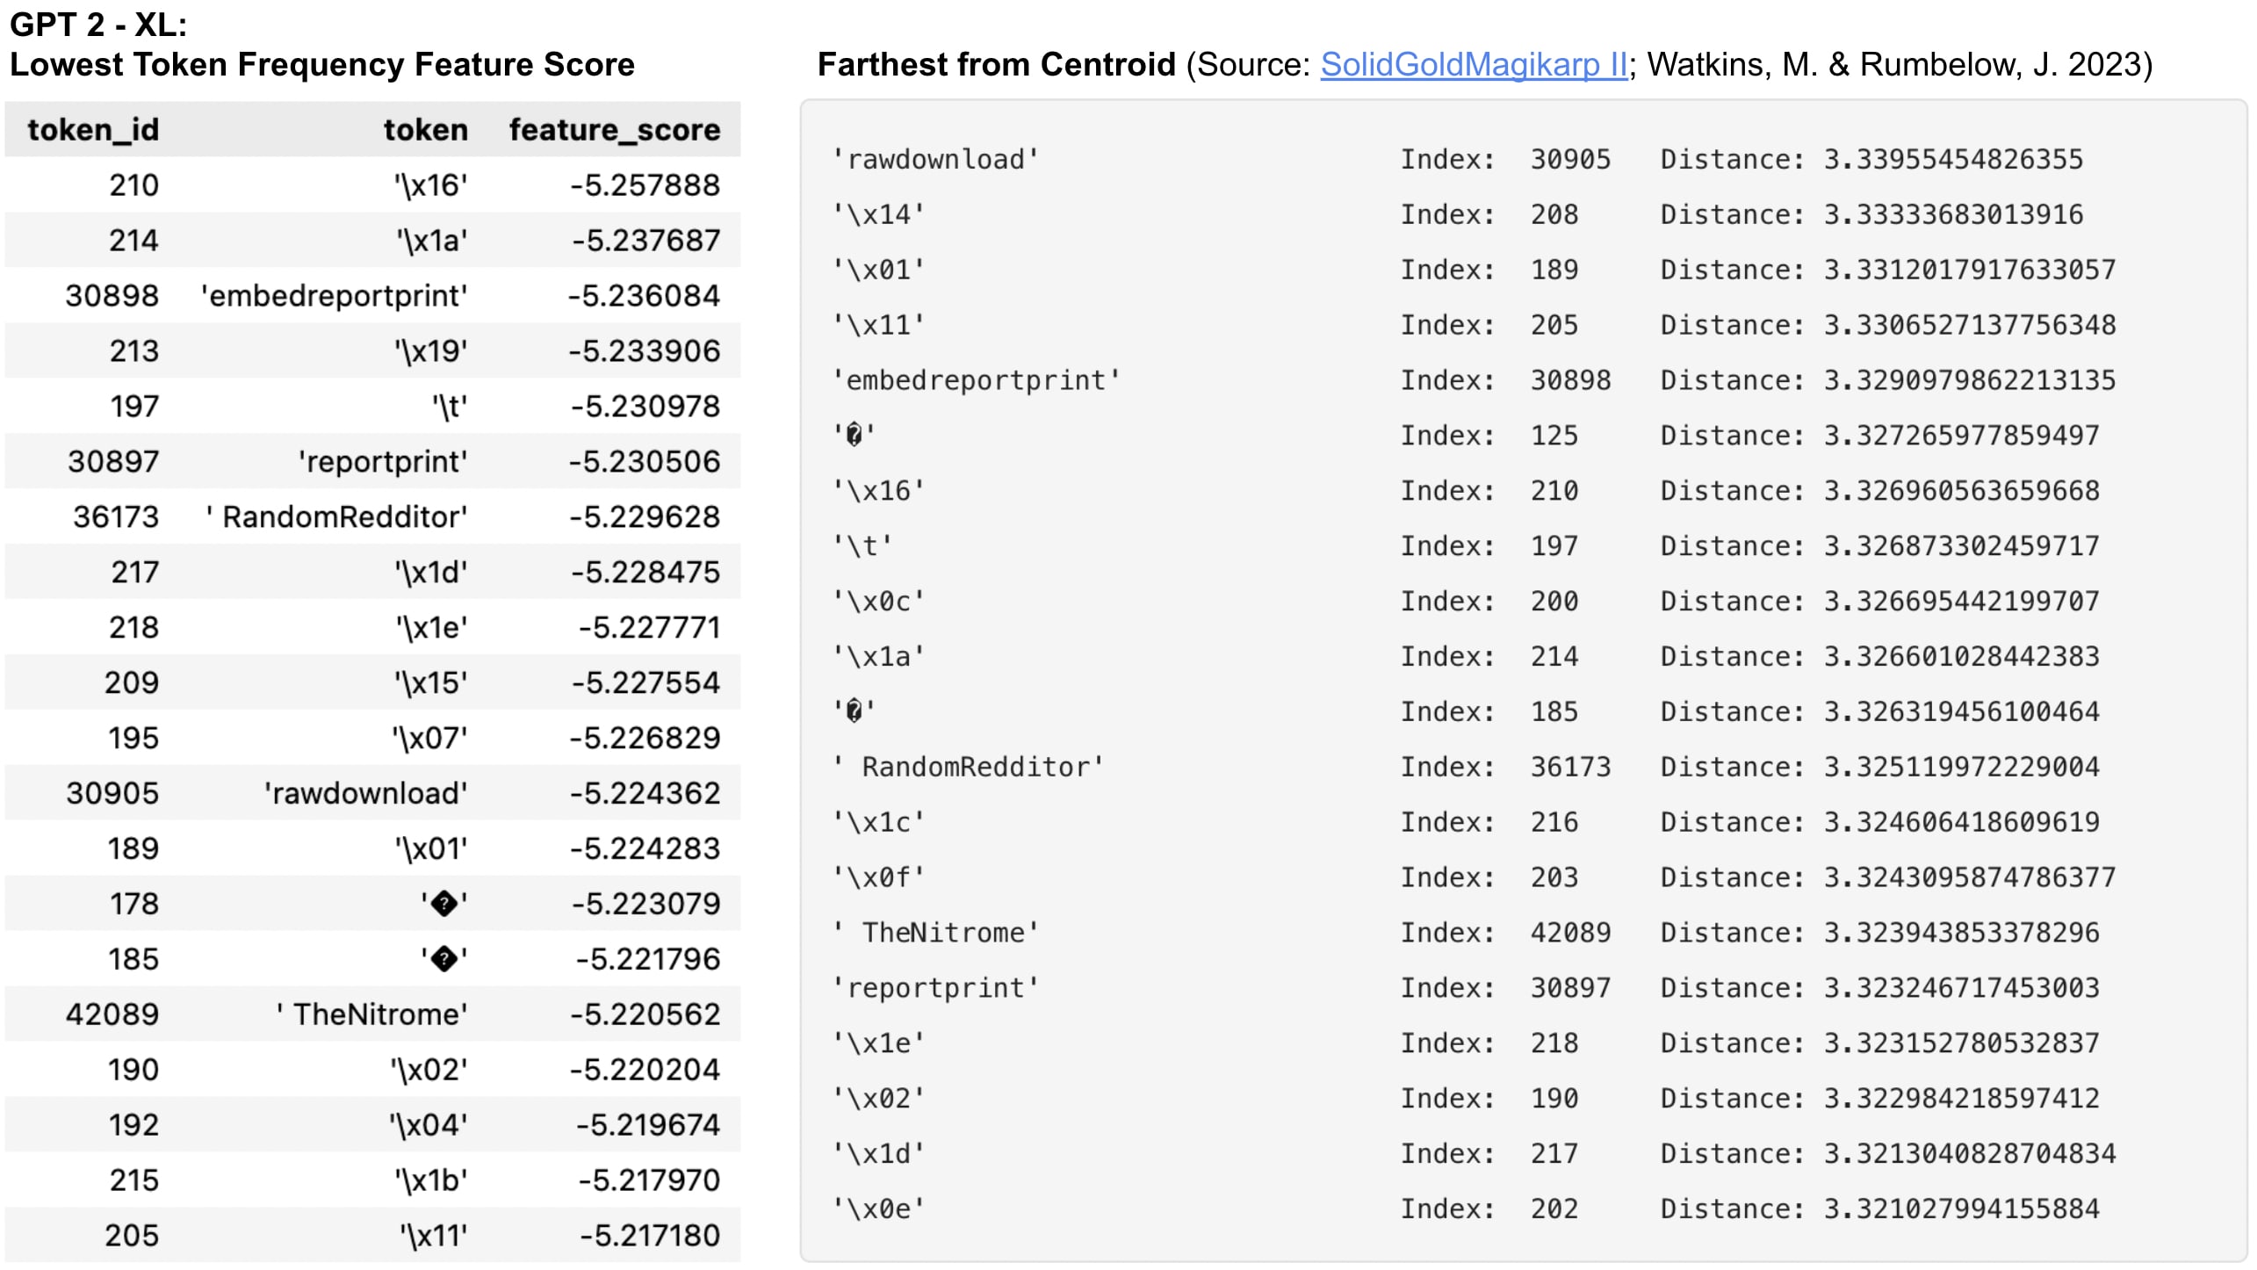Click the 'Farthest from Centroid' heading
Image resolution: width=2257 pixels, height=1270 pixels.
click(x=996, y=65)
